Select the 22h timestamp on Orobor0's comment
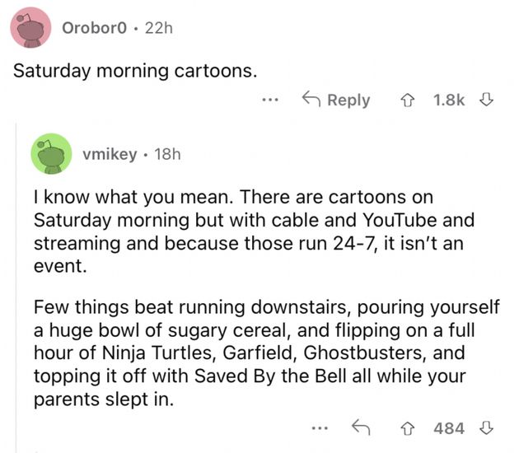The width and height of the screenshot is (519, 453). [159, 28]
